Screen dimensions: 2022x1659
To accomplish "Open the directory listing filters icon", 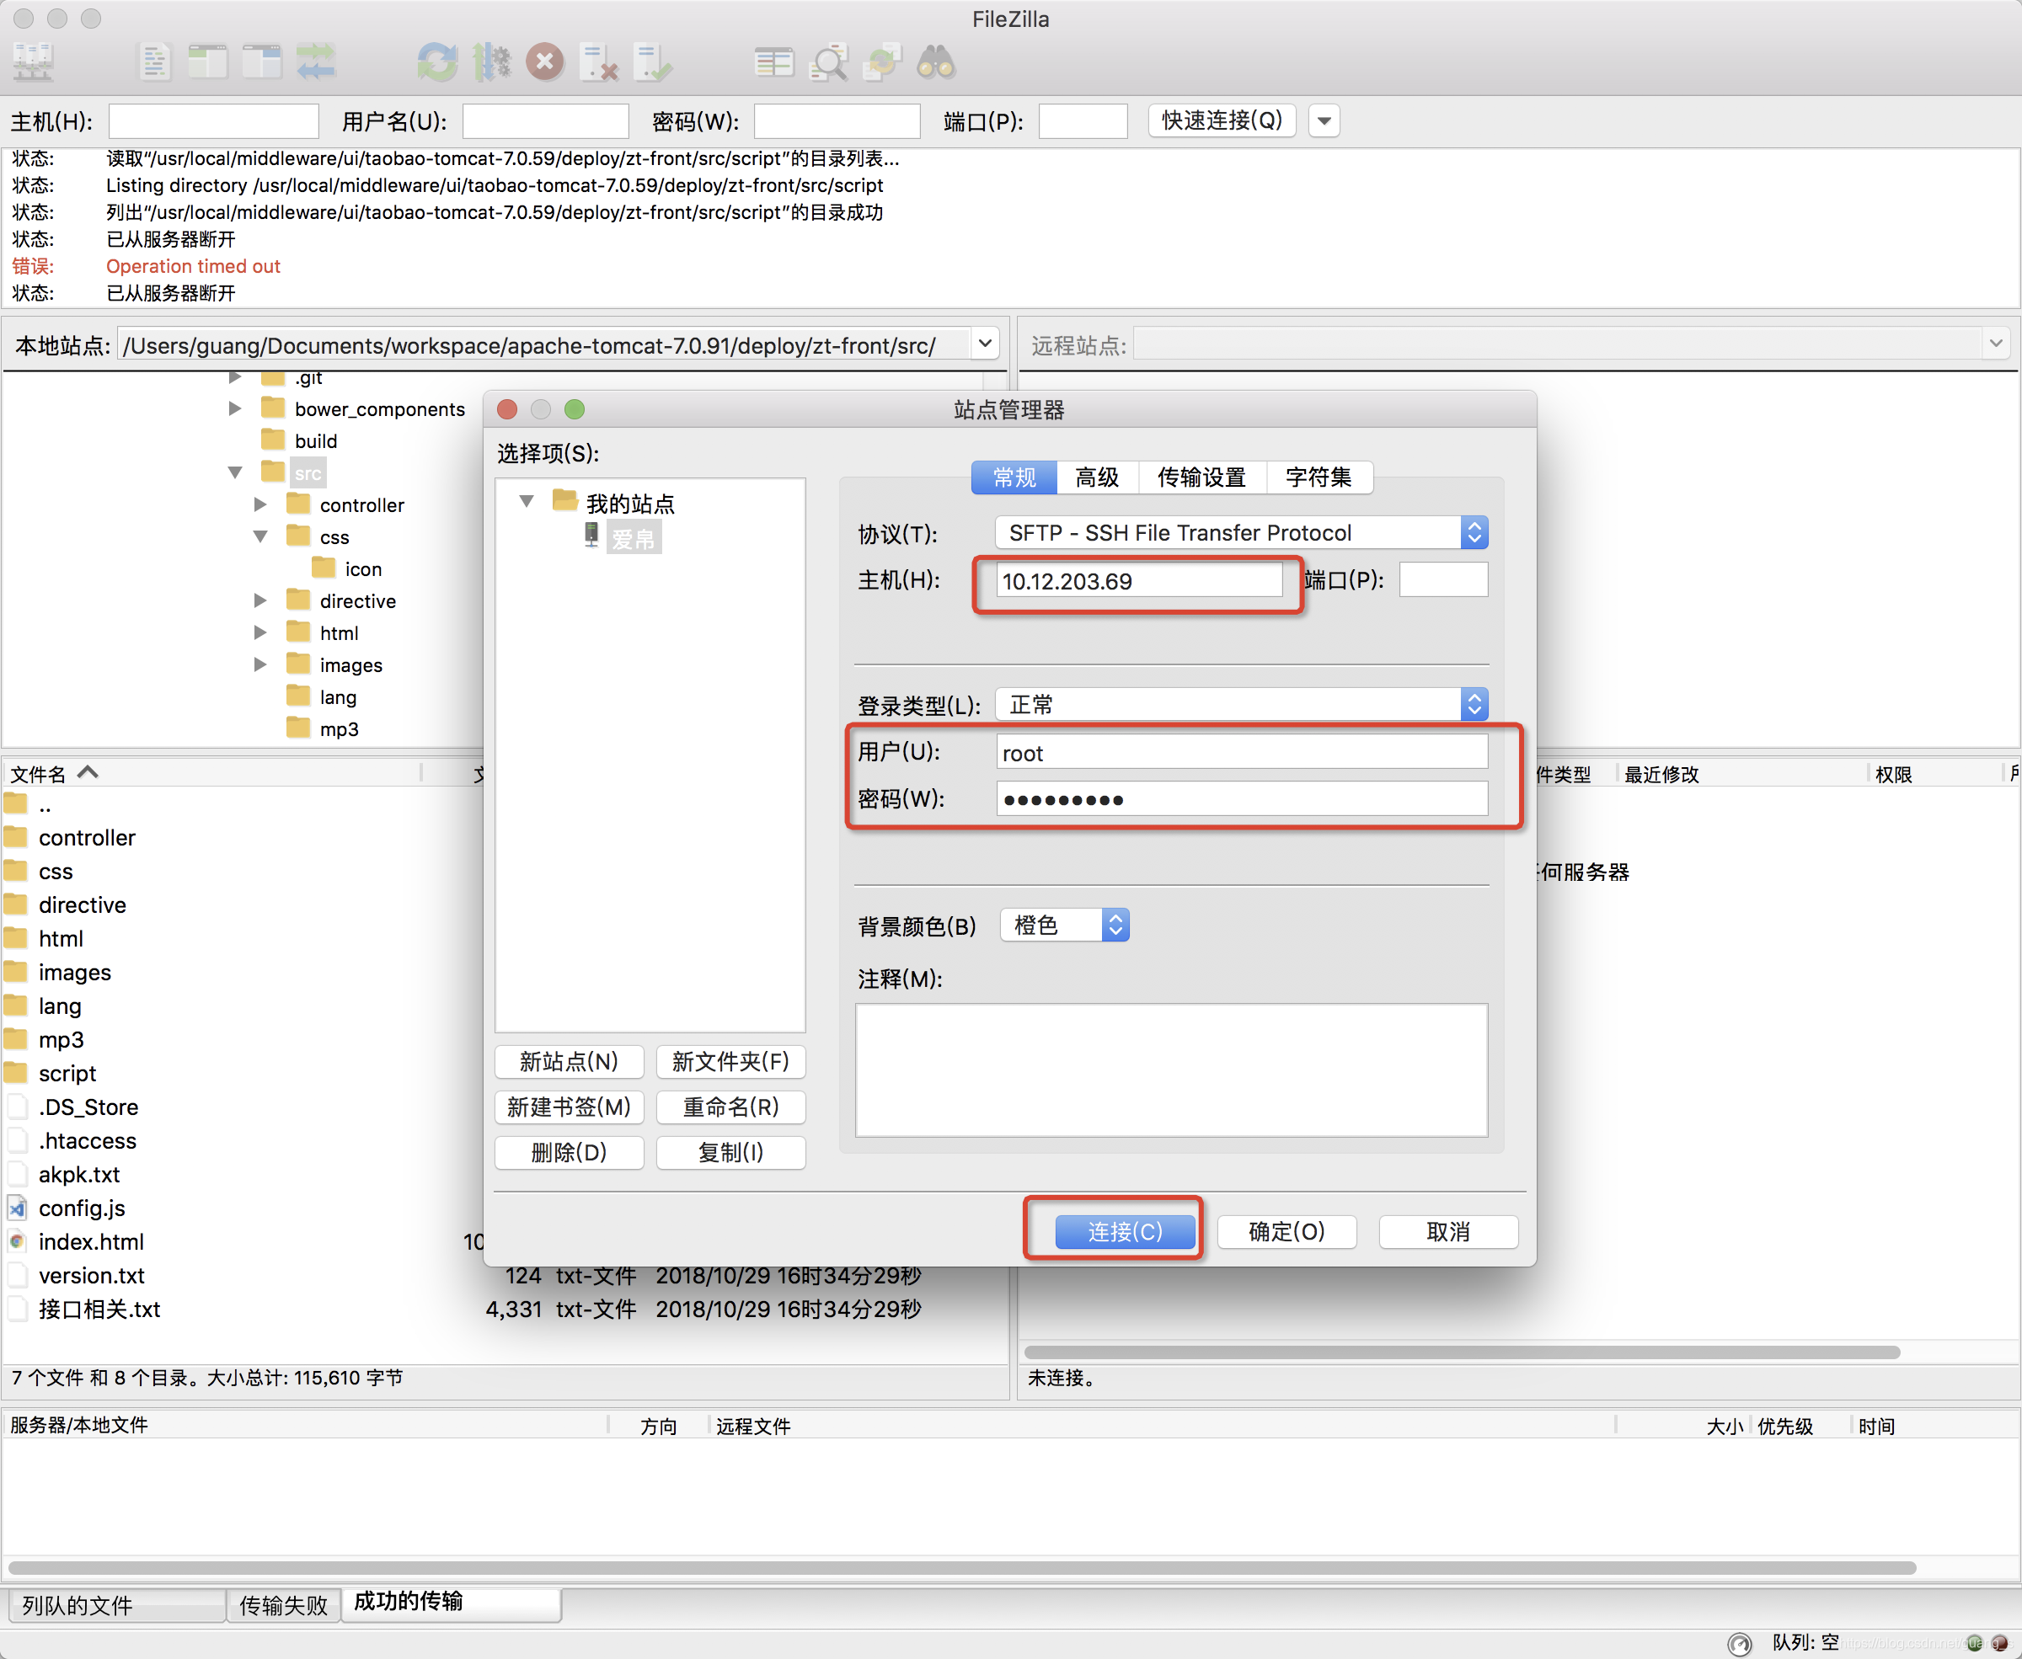I will pyautogui.click(x=773, y=63).
